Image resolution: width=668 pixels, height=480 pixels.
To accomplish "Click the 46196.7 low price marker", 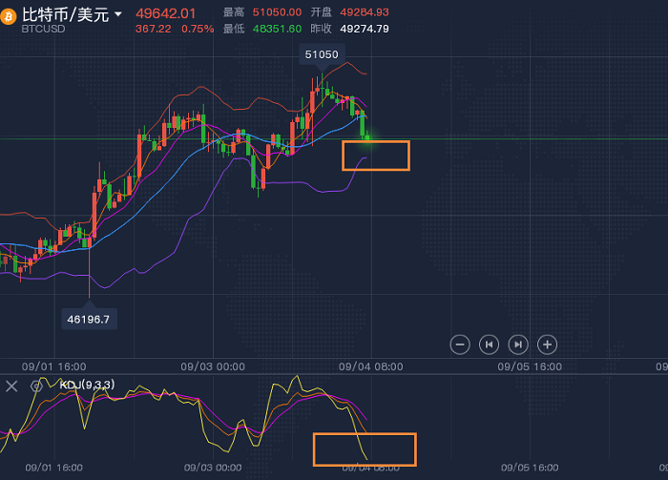I will (x=87, y=318).
